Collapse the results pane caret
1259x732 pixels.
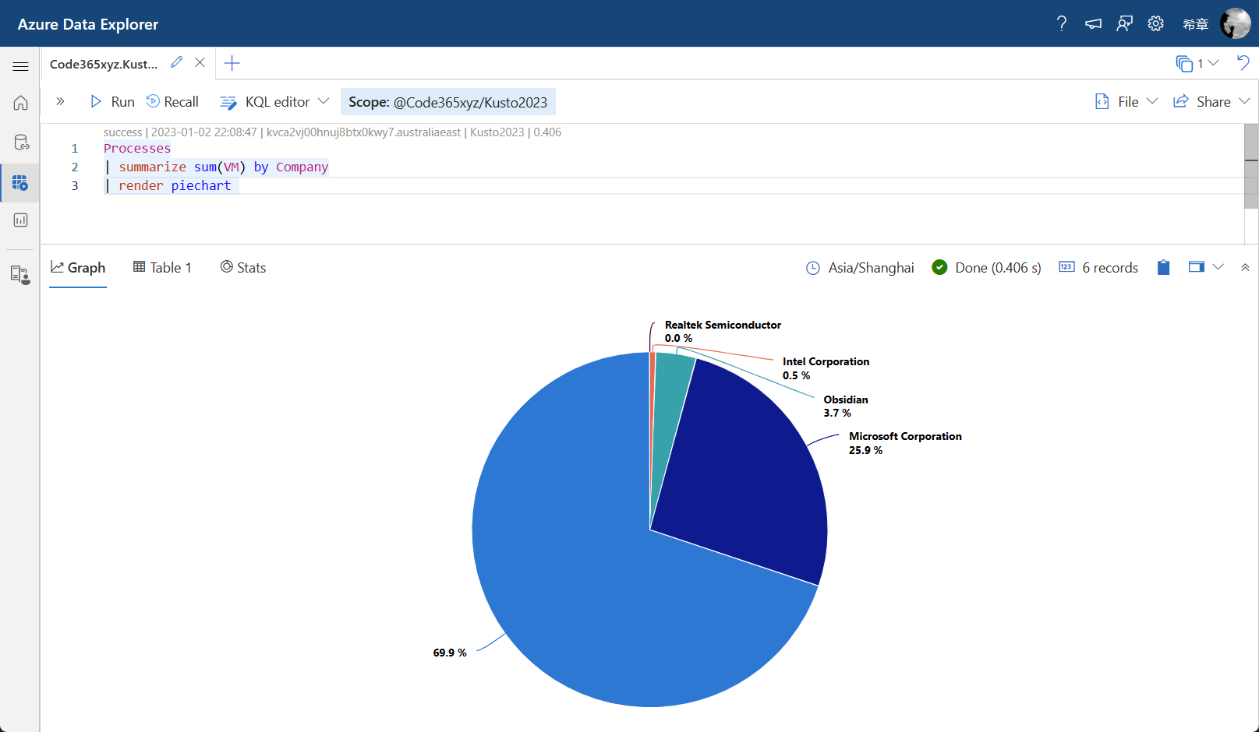click(1245, 267)
